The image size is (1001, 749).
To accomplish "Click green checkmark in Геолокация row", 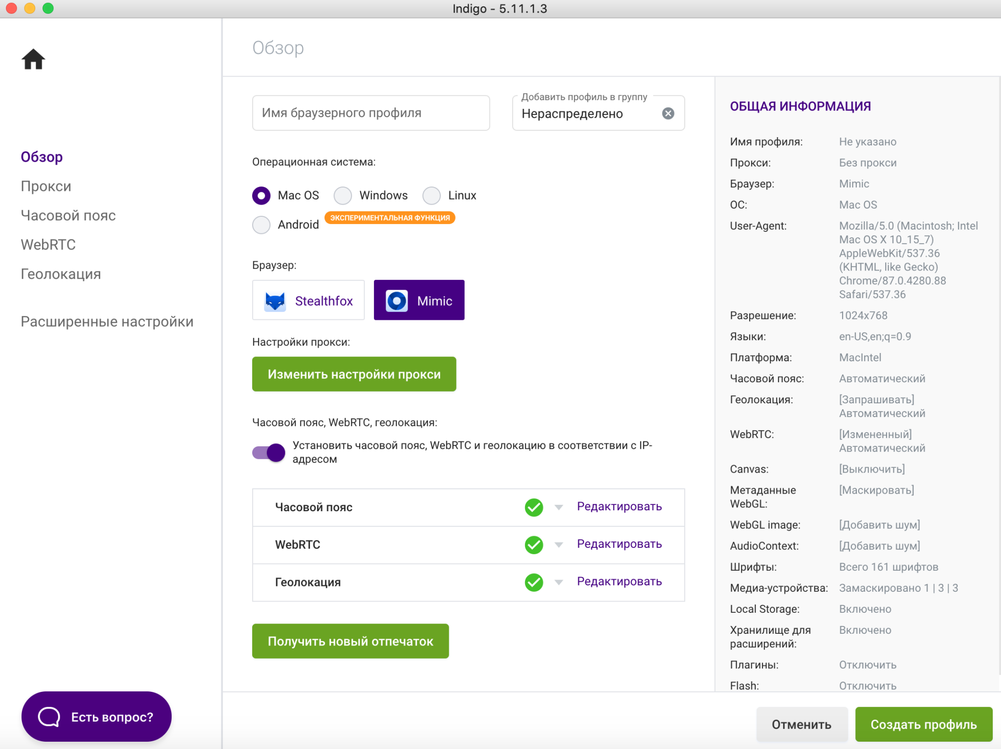I will click(534, 582).
